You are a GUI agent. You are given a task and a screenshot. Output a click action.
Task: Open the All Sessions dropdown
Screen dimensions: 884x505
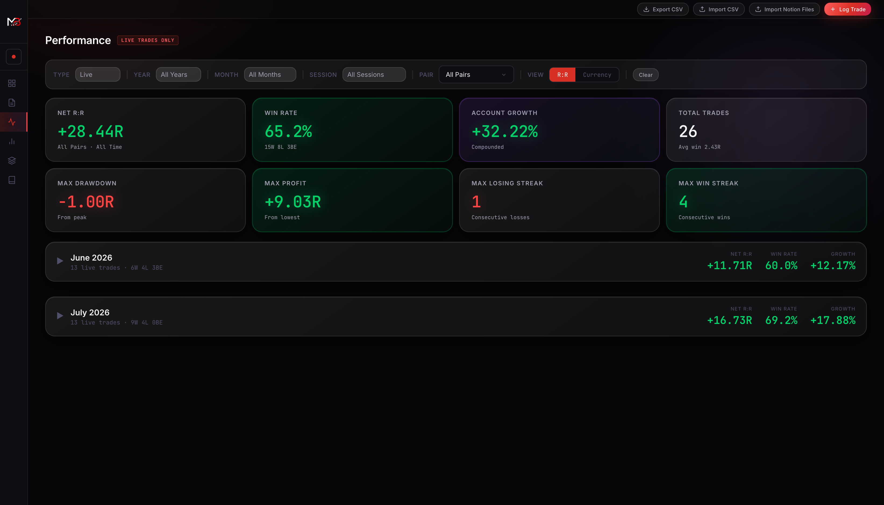[374, 75]
